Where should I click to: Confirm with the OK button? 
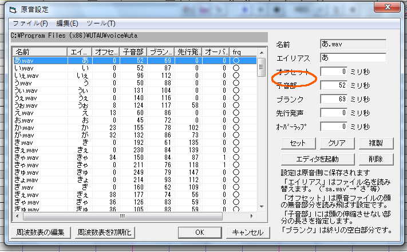(x=200, y=233)
